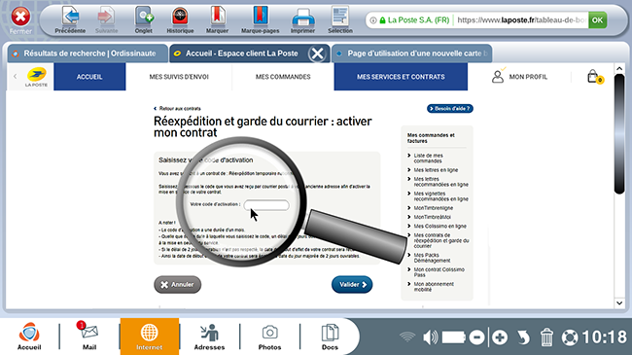Zoom out with minus icon
This screenshot has width=632, height=355.
(x=476, y=337)
